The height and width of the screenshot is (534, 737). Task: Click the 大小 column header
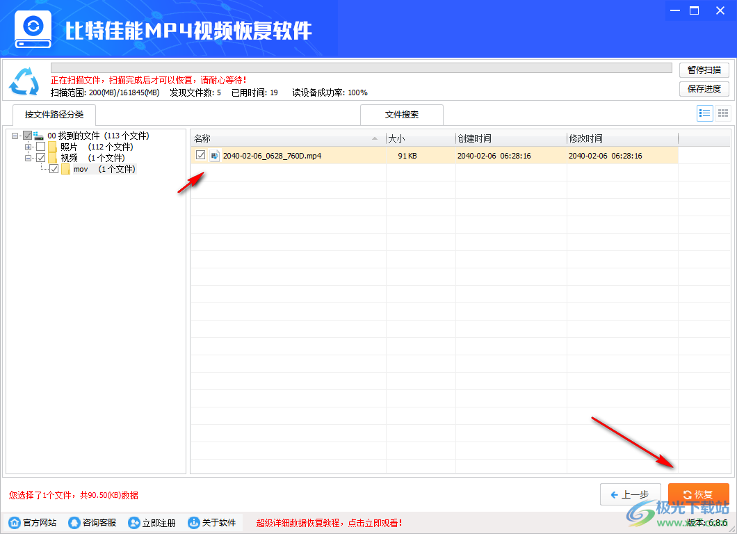pos(421,138)
